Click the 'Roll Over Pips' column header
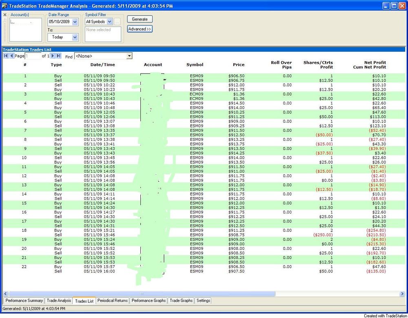408x318 pixels. [x=281, y=65]
